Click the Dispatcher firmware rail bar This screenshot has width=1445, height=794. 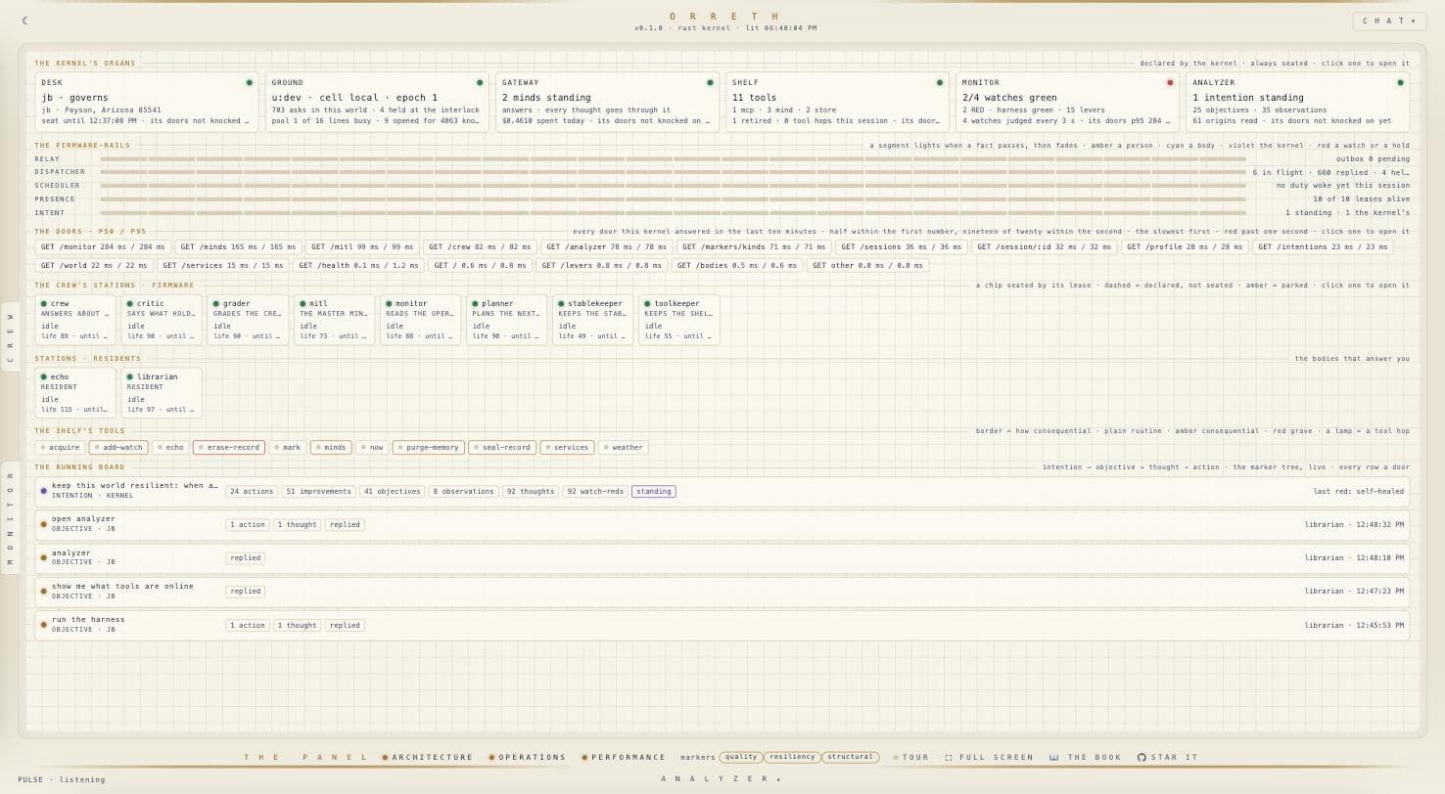(x=673, y=172)
